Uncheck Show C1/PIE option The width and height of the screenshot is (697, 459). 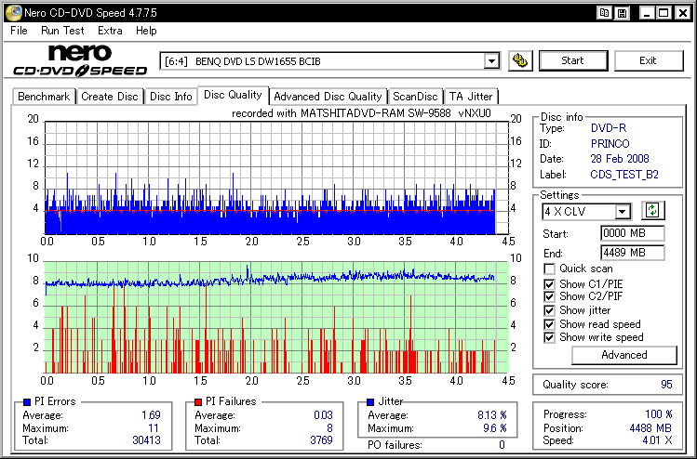point(549,282)
